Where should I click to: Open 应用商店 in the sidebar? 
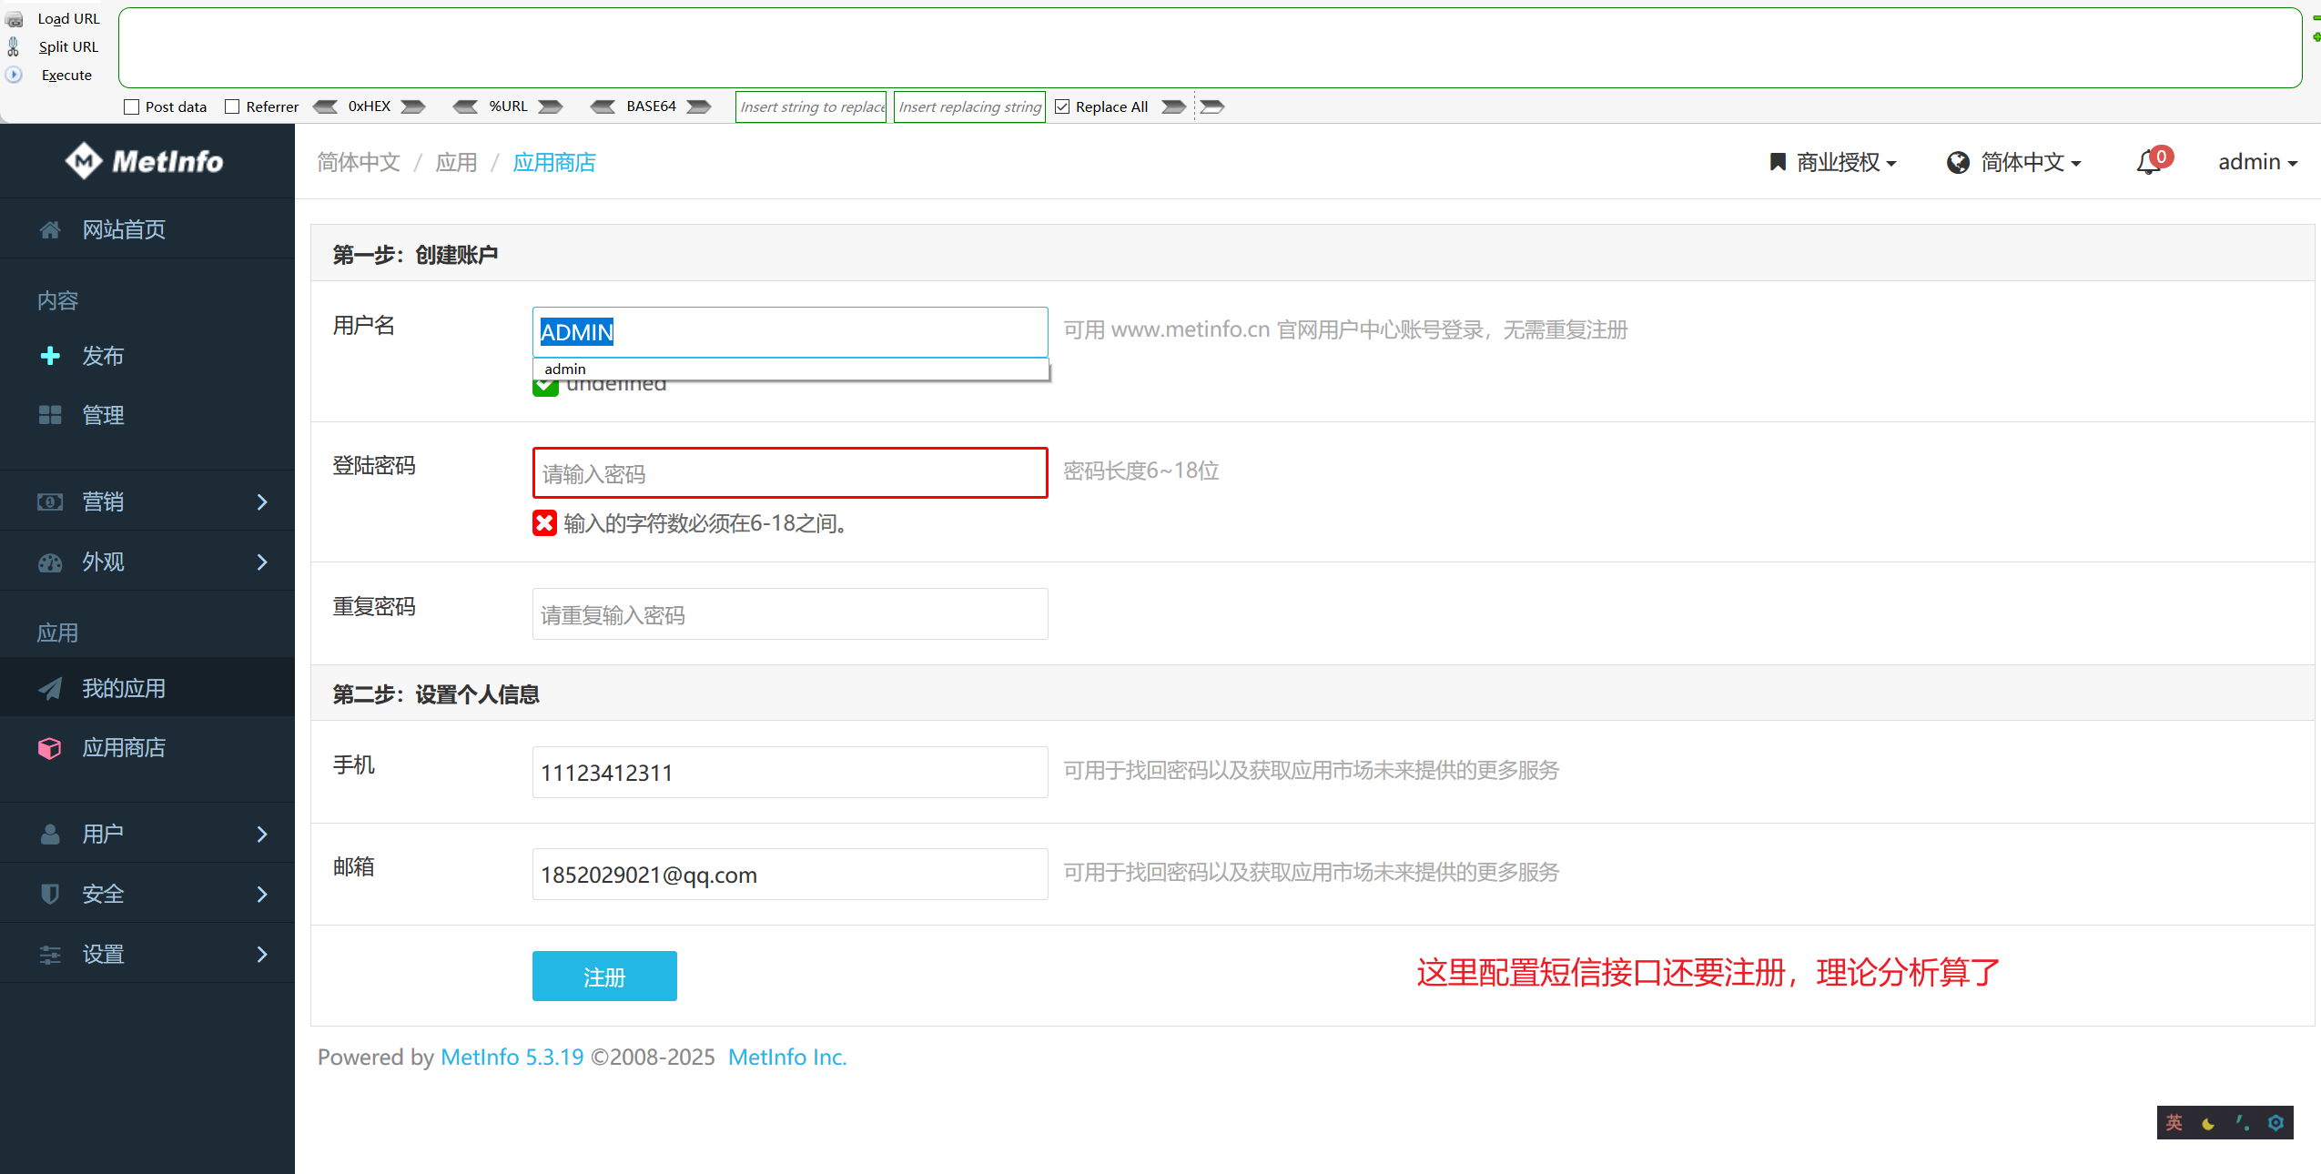click(x=124, y=748)
